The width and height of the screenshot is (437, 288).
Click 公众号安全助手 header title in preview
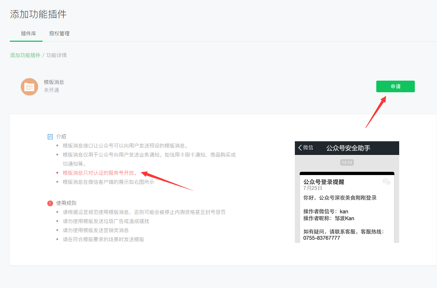coord(348,148)
